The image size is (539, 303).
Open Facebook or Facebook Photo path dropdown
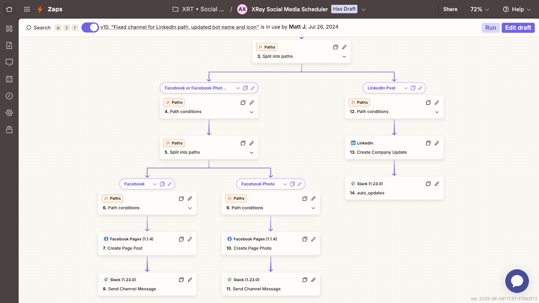(238, 88)
